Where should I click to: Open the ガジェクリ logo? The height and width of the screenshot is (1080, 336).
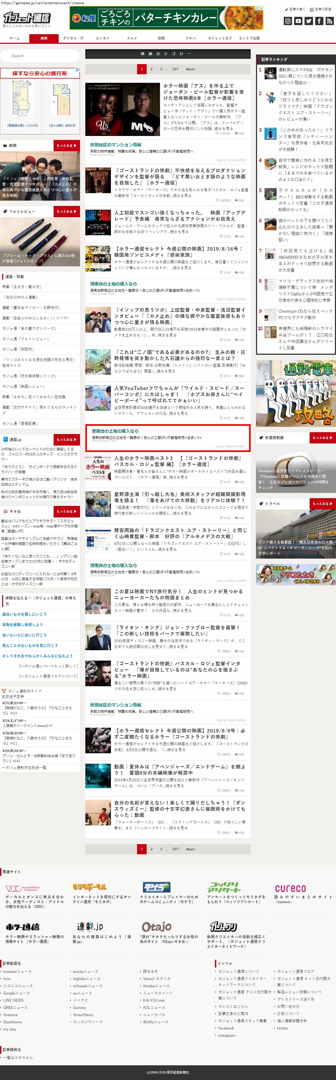(223, 927)
